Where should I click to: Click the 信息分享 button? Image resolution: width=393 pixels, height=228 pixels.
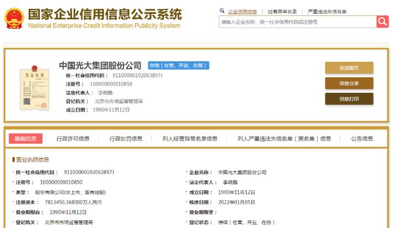coord(349,83)
